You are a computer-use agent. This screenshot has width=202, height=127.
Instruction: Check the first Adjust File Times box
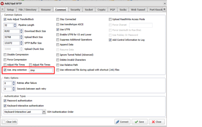click(5, 65)
